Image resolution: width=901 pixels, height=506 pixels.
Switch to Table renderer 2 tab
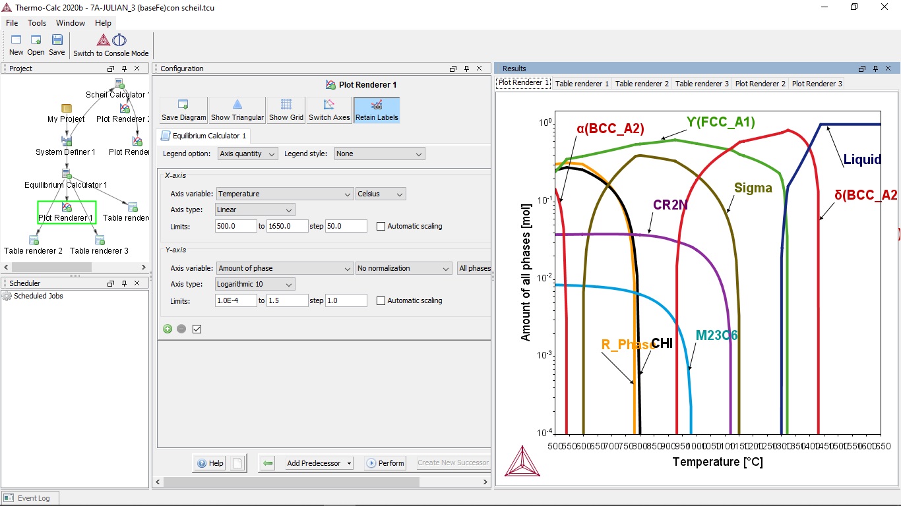642,84
